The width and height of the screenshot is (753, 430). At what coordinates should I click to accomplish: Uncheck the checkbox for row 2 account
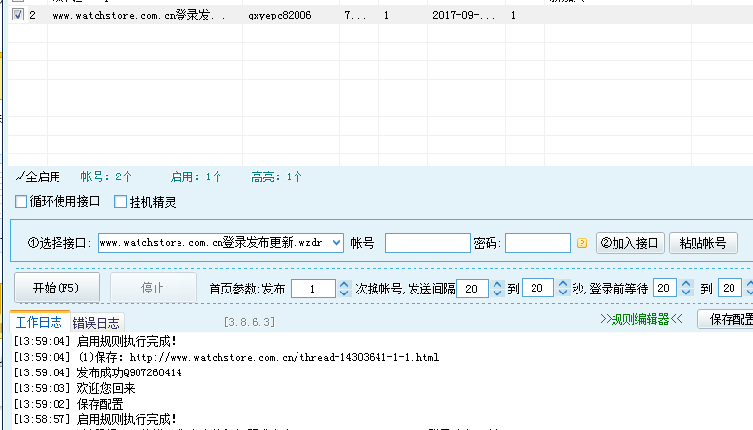point(18,15)
